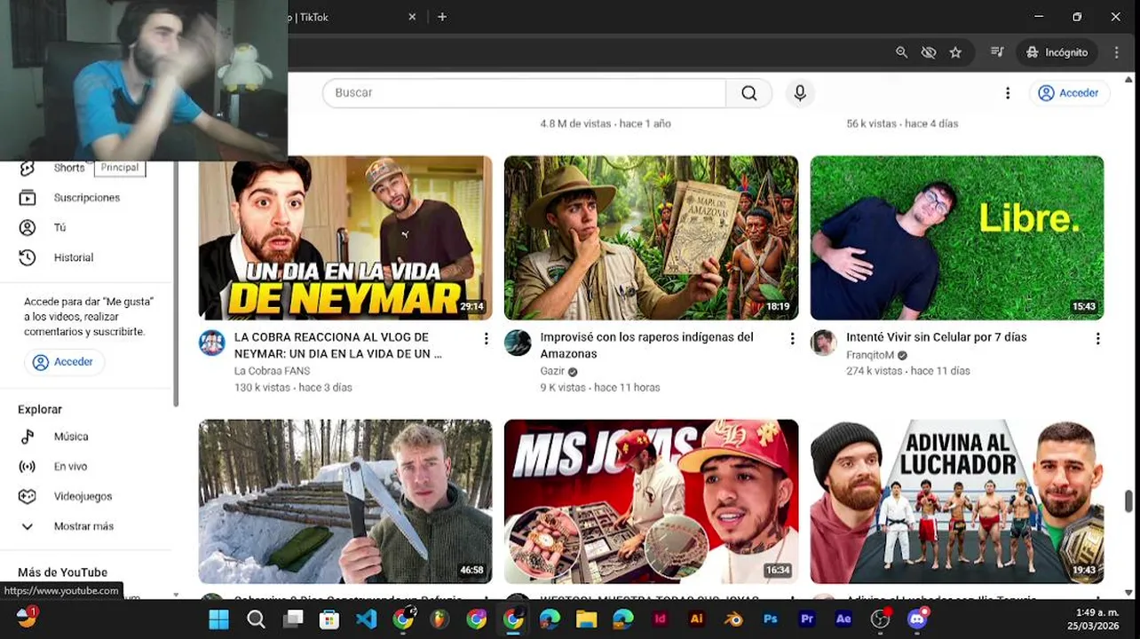Open the media controls music-note icon
The width and height of the screenshot is (1140, 639).
[997, 52]
